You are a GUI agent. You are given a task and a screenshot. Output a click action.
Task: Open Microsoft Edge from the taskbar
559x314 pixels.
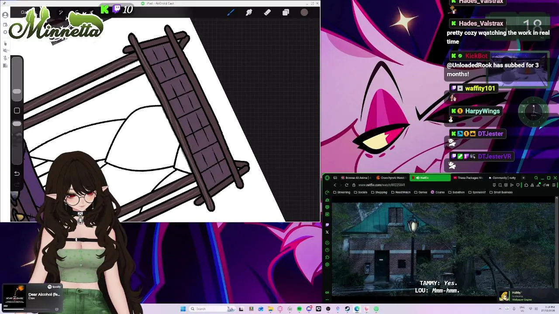coord(357,309)
